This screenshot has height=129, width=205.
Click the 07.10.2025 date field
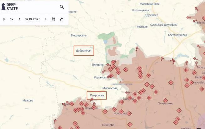click(32, 19)
